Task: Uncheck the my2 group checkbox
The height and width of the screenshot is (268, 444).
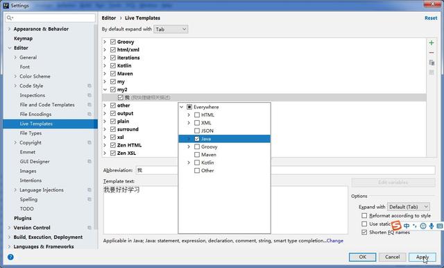Action: (x=113, y=90)
